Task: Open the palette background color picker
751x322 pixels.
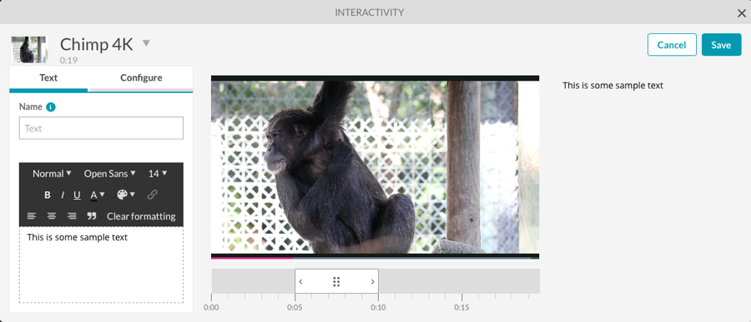Action: [x=125, y=195]
